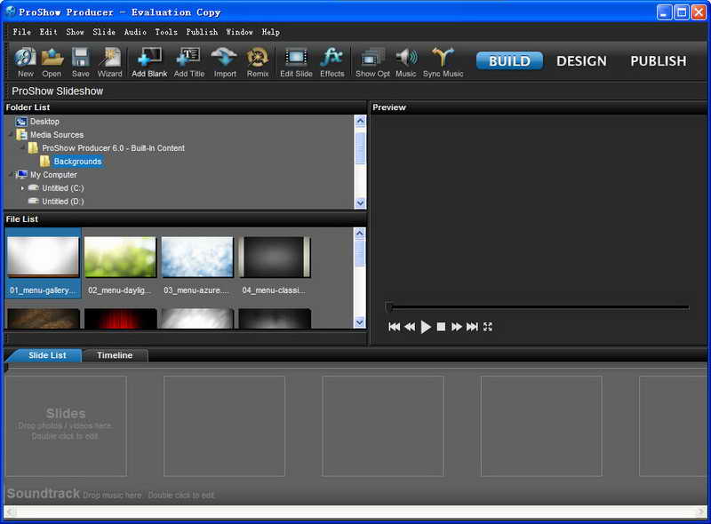Open the Wizard tool
The image size is (711, 524).
click(110, 61)
